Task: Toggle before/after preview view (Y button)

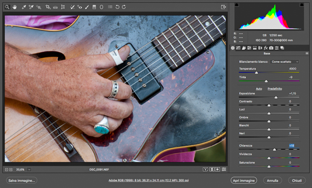Action: [205, 169]
